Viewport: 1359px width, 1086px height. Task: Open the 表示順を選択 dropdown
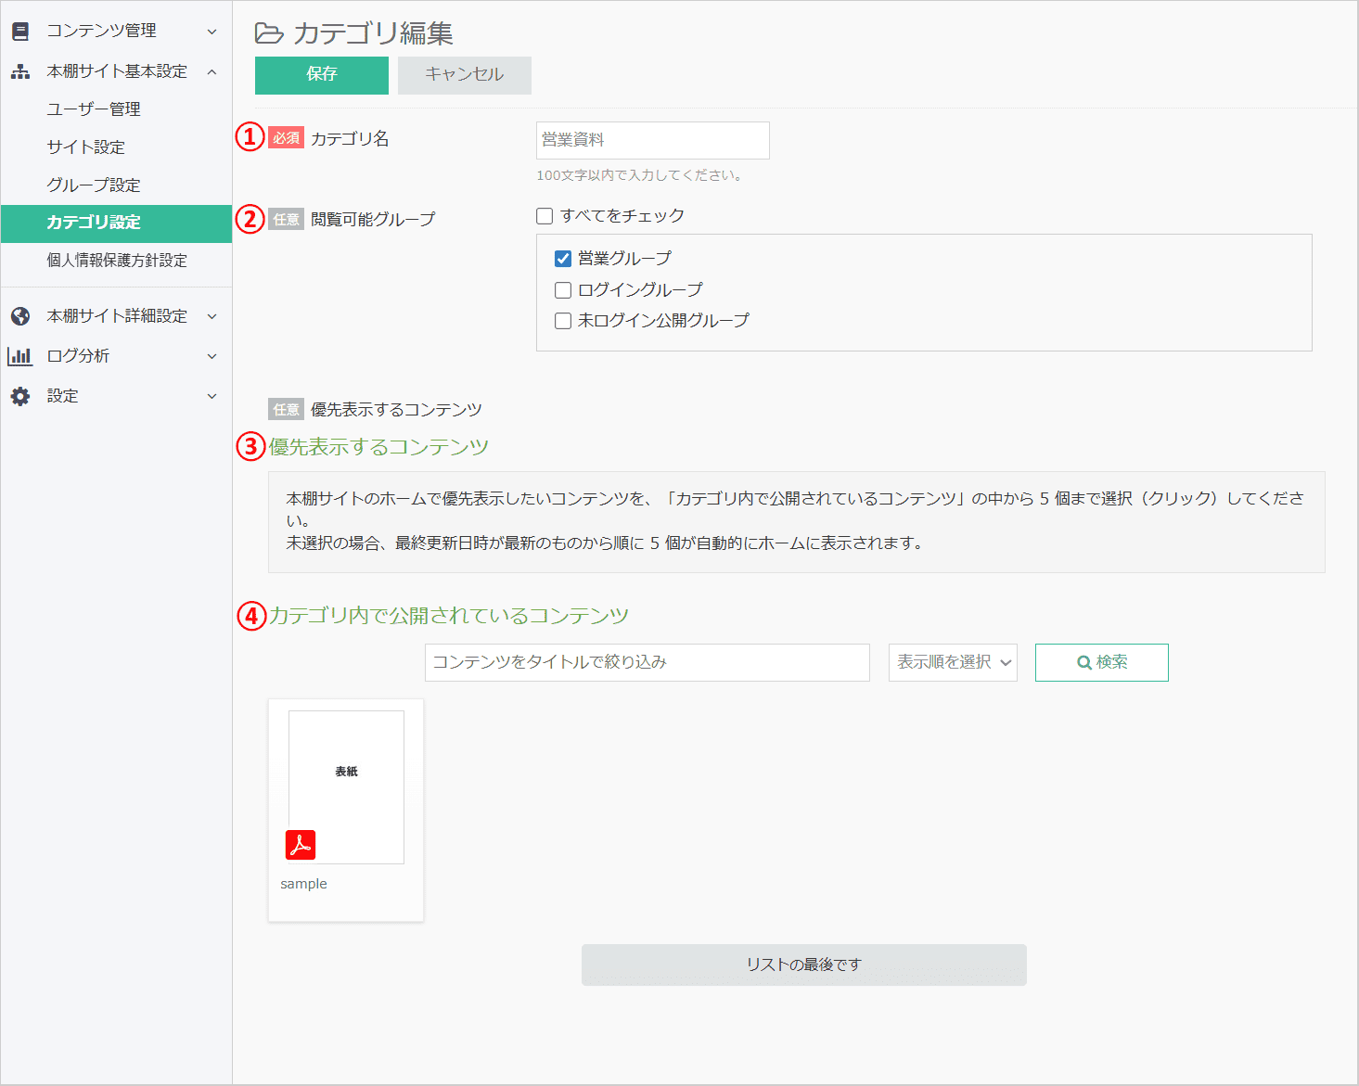pyautogui.click(x=953, y=662)
